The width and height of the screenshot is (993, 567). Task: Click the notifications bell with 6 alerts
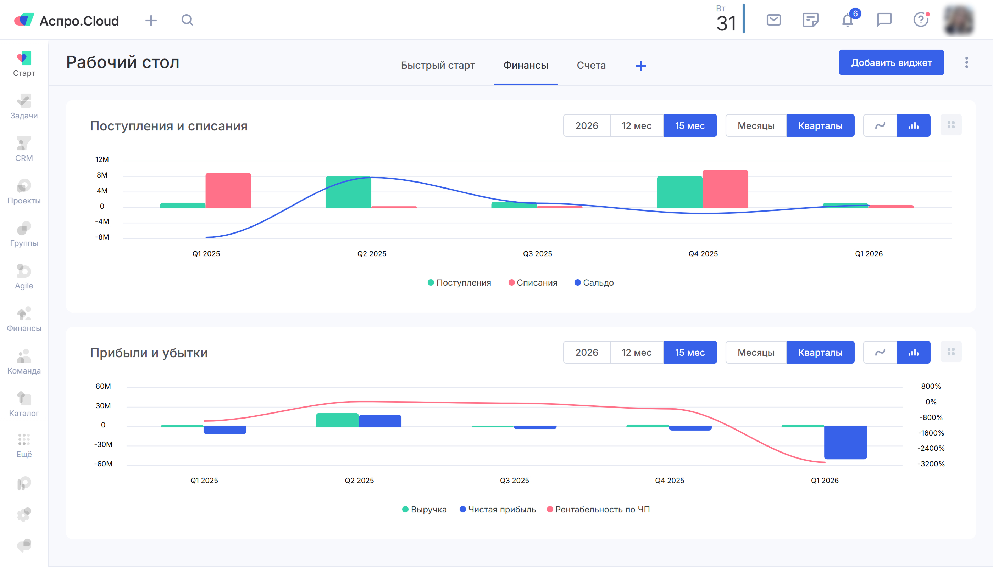(847, 20)
